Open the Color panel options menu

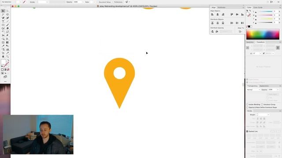[280, 7]
